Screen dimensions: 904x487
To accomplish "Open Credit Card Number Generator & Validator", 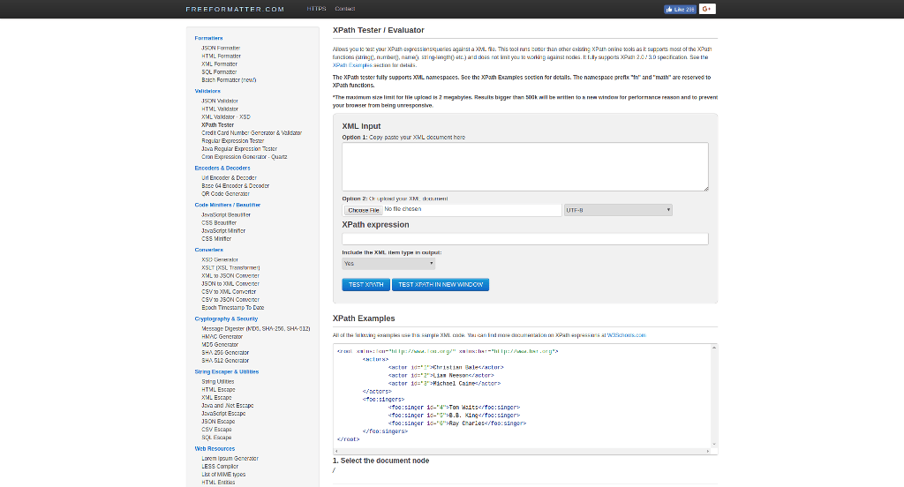I will click(x=252, y=133).
